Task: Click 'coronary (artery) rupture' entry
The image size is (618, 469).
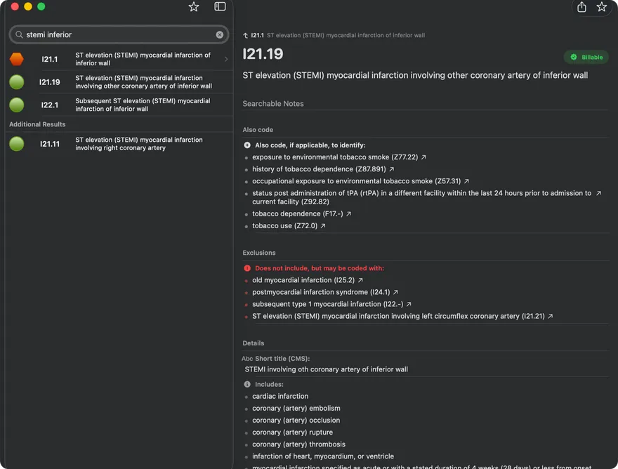Action: click(x=292, y=432)
